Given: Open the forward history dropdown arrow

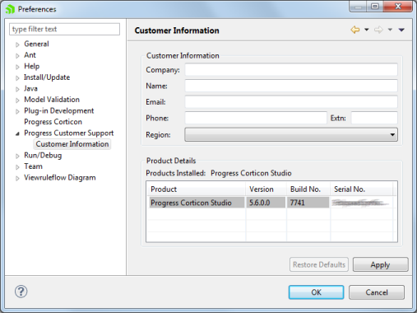Looking at the screenshot, I should 390,30.
